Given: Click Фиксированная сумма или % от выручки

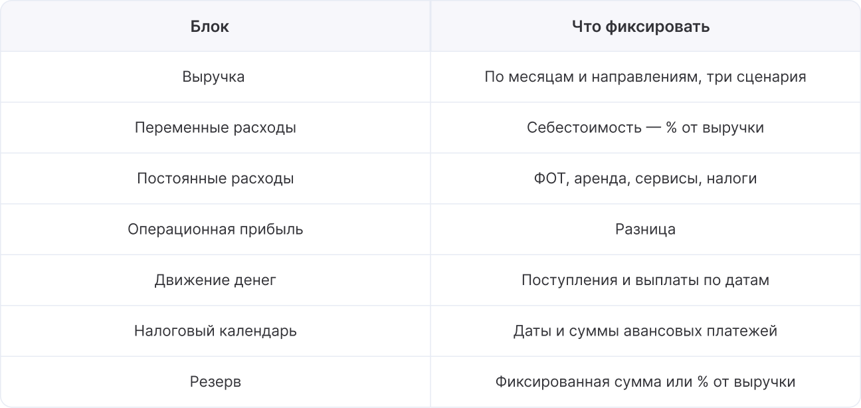Looking at the screenshot, I should tap(645, 382).
